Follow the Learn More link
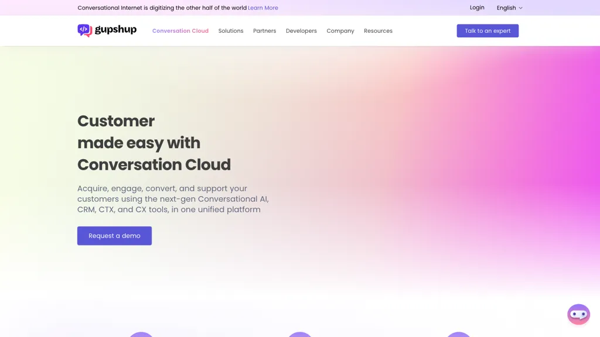The width and height of the screenshot is (600, 337). [x=263, y=8]
